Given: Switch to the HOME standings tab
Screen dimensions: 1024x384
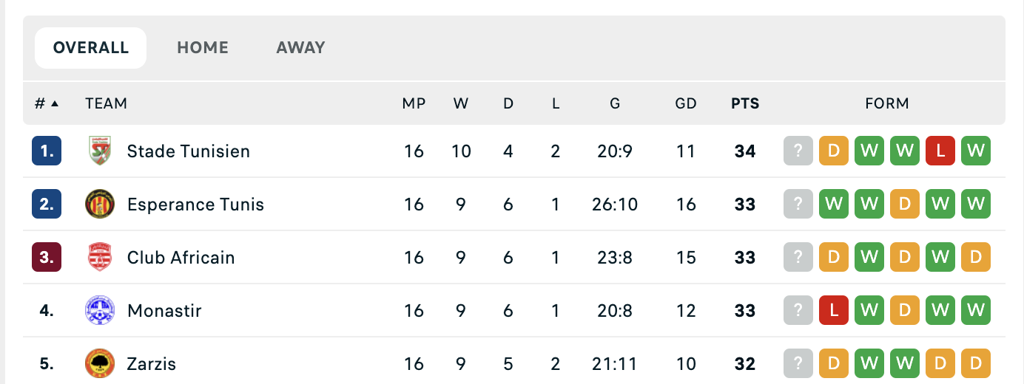Looking at the screenshot, I should [203, 48].
